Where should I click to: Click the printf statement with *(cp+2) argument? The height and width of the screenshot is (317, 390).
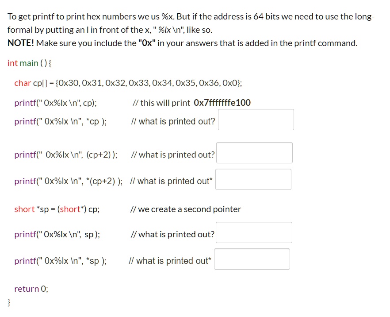(68, 181)
